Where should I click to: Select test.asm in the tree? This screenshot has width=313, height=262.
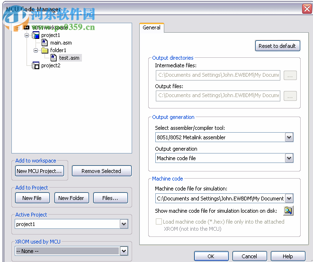69,58
